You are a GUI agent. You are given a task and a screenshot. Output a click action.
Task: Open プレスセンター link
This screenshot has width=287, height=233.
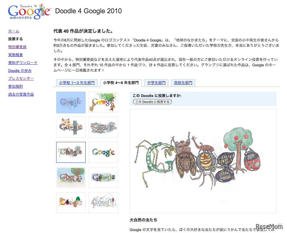coord(21,78)
